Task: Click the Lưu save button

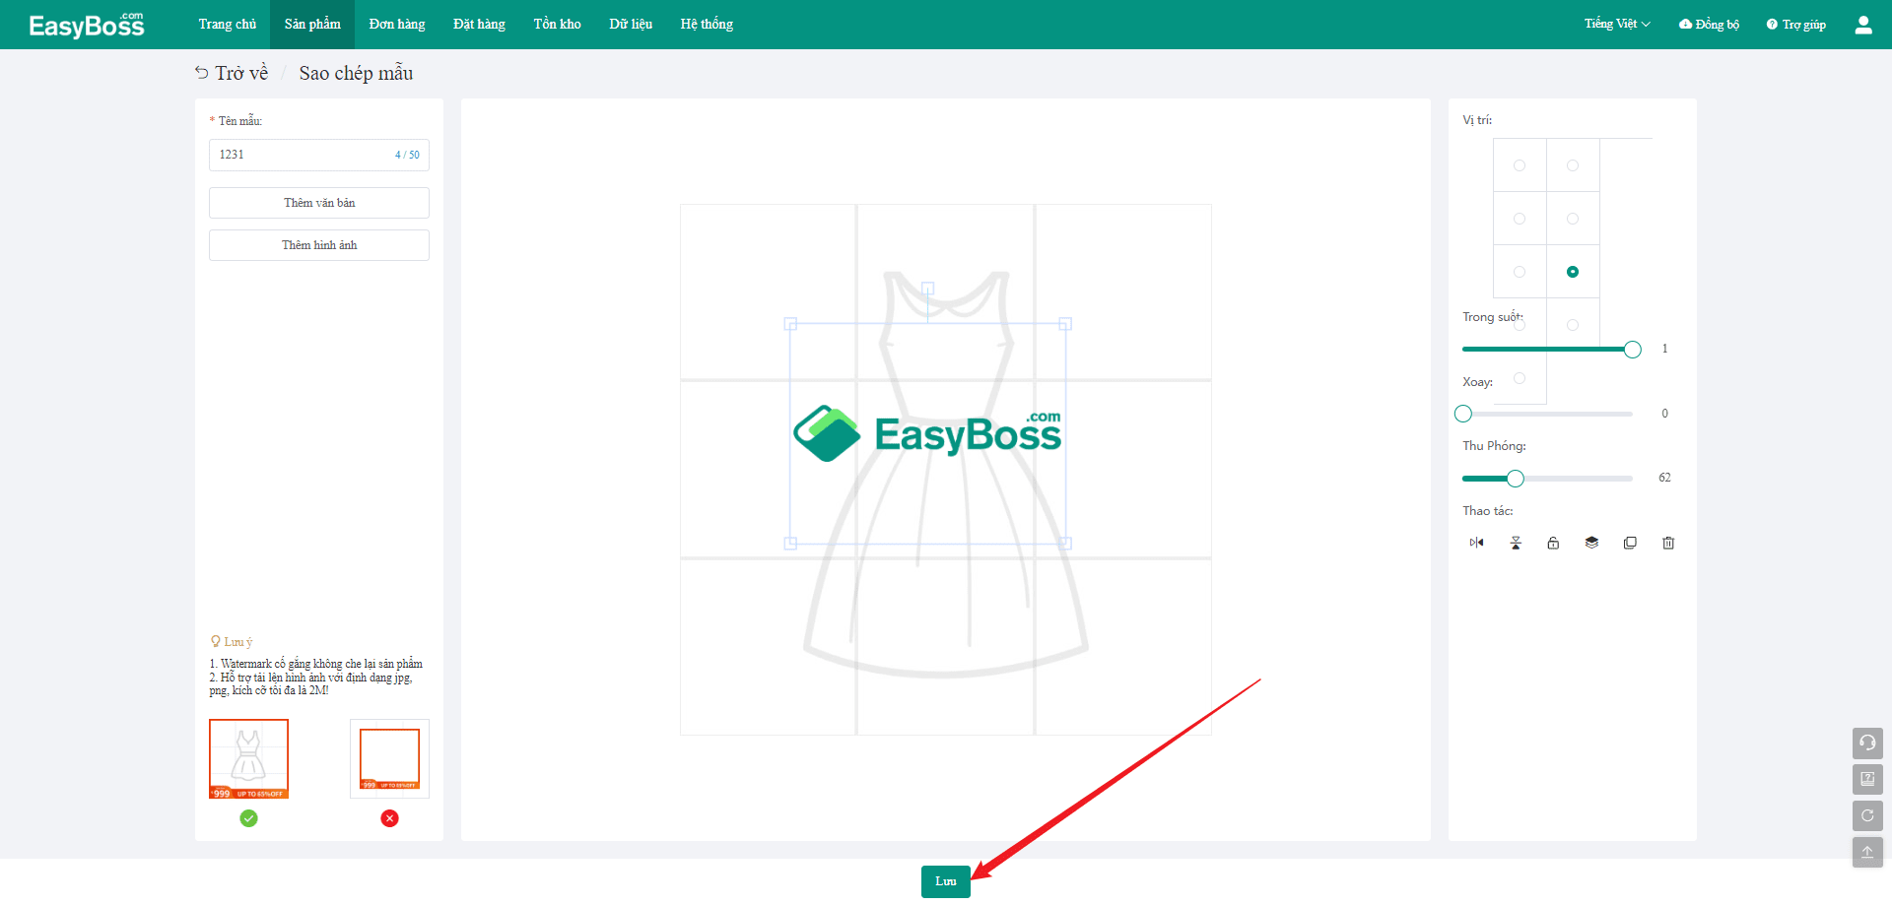Action: 946,881
